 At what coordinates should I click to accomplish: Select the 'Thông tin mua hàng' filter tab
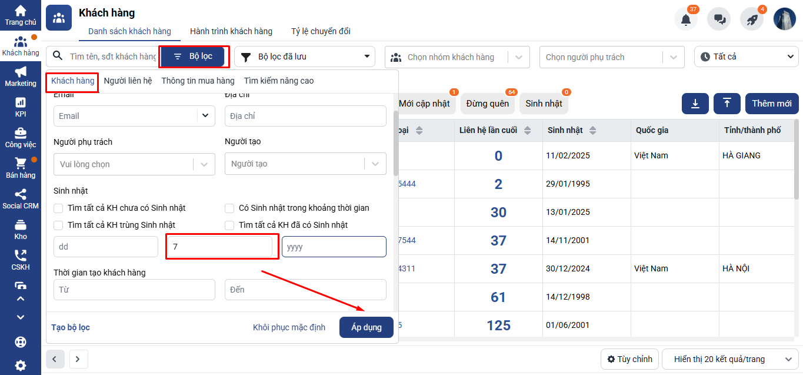198,81
